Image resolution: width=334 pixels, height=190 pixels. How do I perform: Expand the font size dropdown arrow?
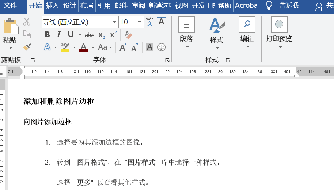click(x=140, y=22)
